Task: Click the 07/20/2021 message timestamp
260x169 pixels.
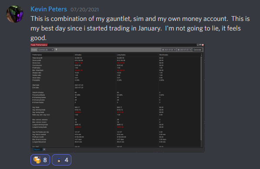Action: click(x=84, y=10)
